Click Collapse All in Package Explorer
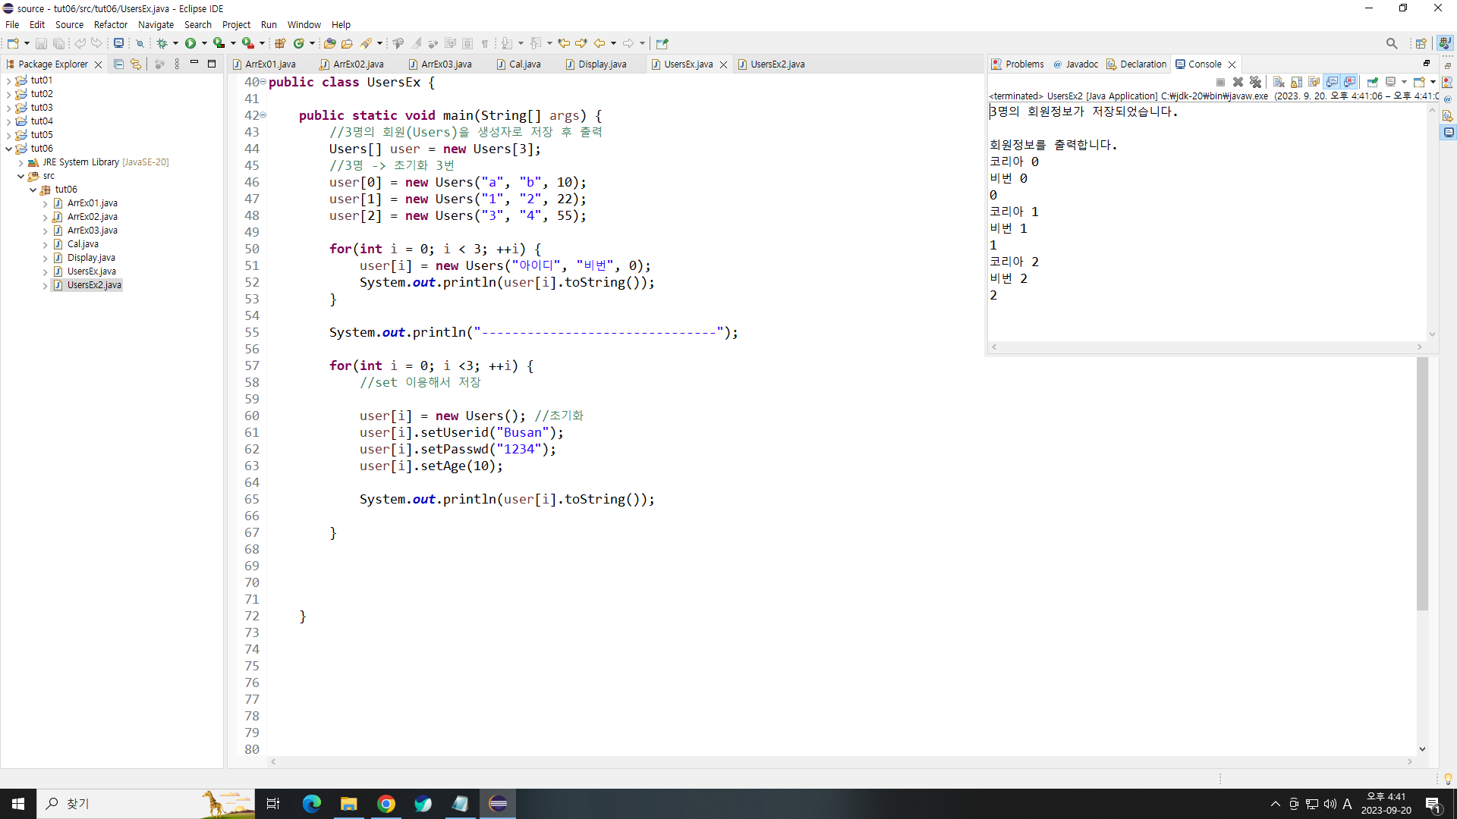This screenshot has height=819, width=1457. (x=118, y=64)
